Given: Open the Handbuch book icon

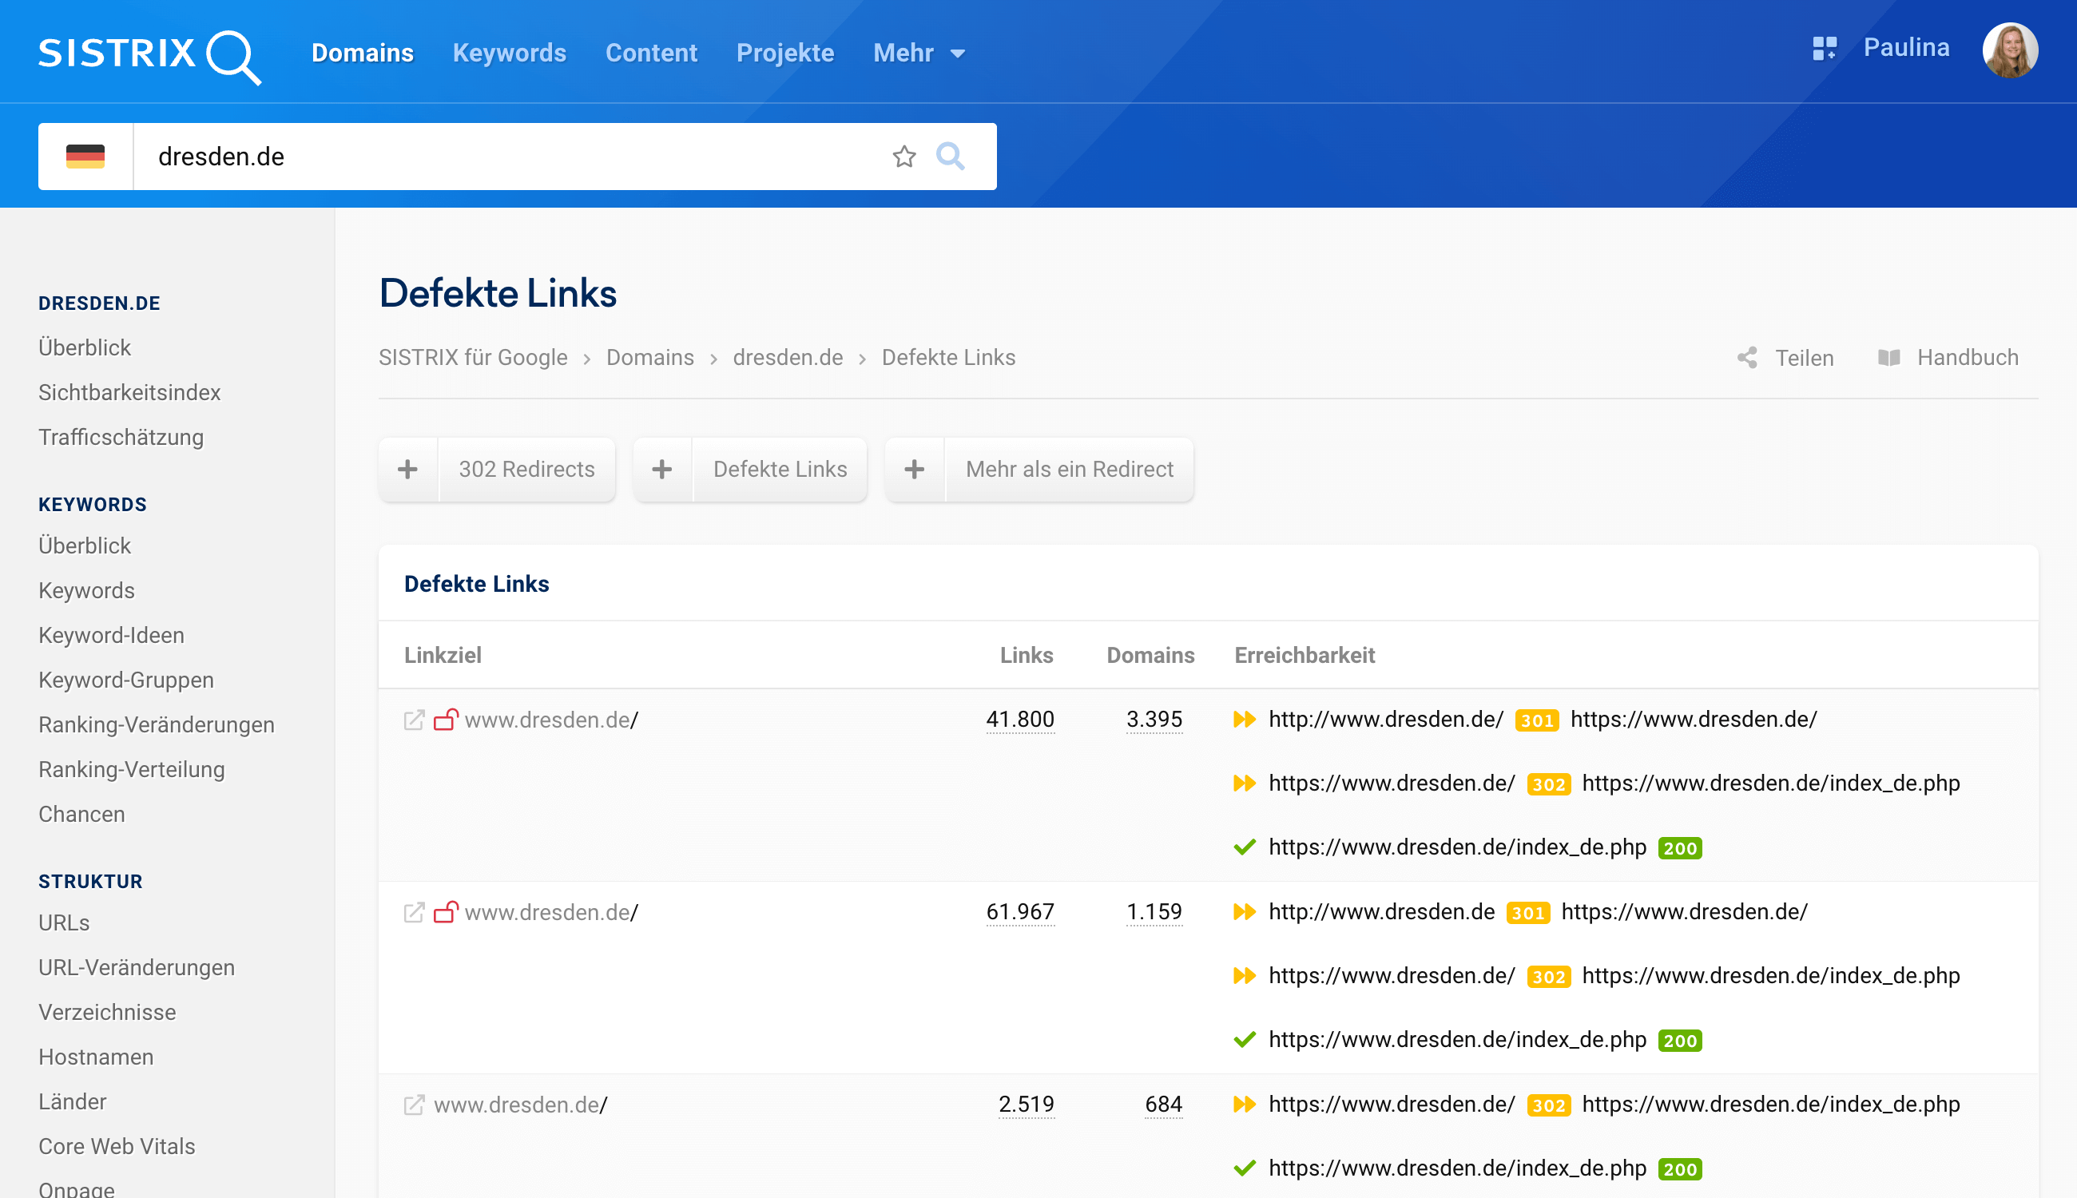Looking at the screenshot, I should 1888,358.
